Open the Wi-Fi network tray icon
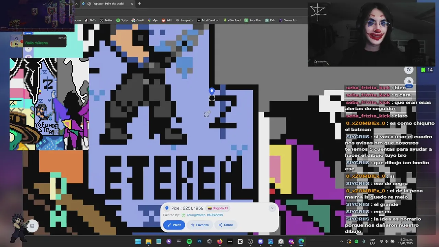 tap(381, 242)
